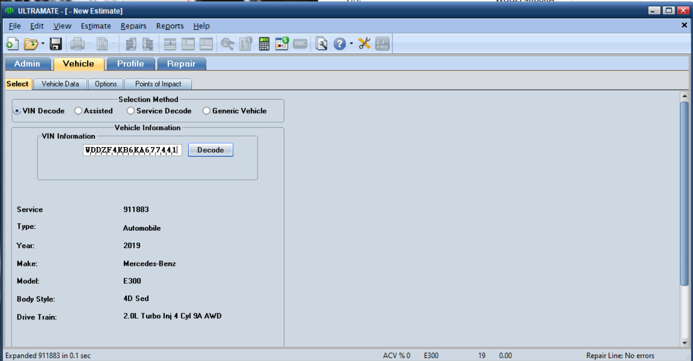Open the Edit menu
The image size is (693, 361).
tap(37, 26)
